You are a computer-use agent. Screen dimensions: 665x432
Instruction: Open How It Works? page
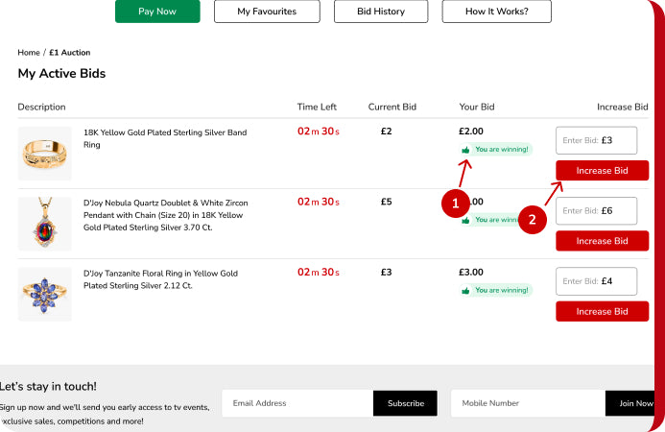pyautogui.click(x=497, y=12)
